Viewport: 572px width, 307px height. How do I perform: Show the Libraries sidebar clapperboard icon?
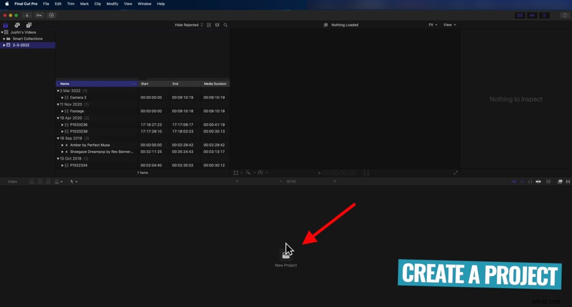coord(6,25)
